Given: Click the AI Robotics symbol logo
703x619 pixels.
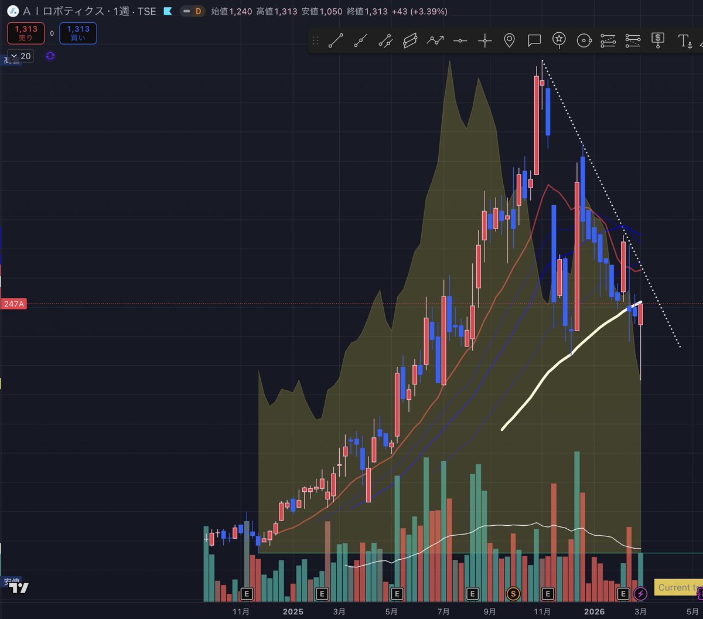Looking at the screenshot, I should click(x=12, y=11).
